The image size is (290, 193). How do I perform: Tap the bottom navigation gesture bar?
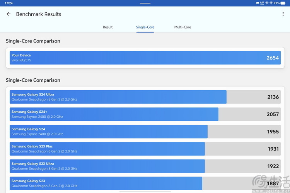point(145,192)
